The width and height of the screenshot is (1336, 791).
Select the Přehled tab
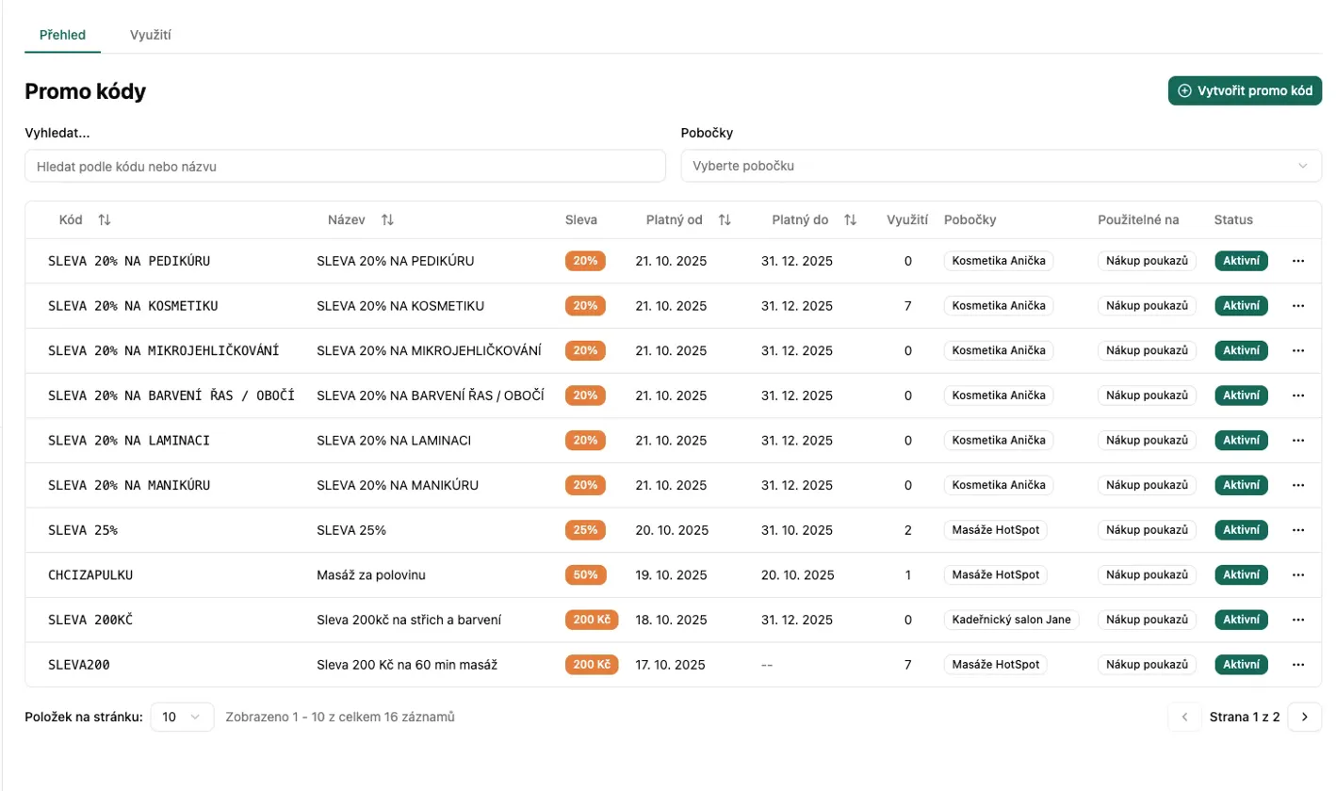click(62, 35)
